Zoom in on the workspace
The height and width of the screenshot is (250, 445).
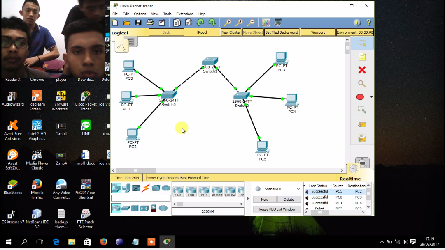coord(227,23)
